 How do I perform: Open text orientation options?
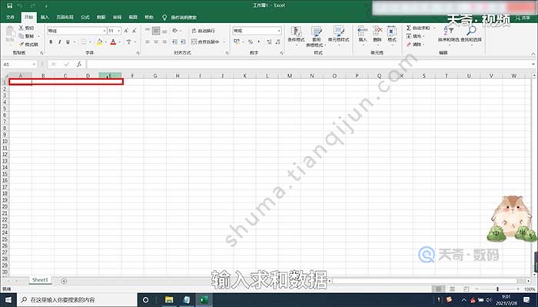click(175, 31)
